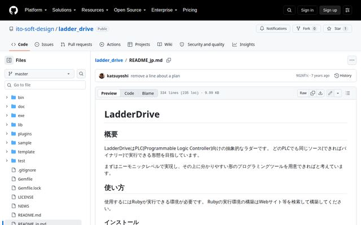
Task: Open the LICENSE file
Action: point(25,197)
